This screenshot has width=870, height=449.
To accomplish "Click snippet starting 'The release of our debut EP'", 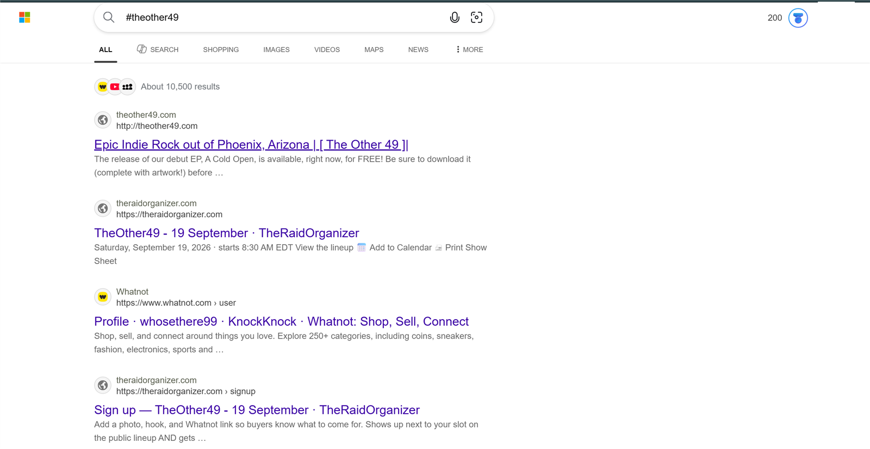I will tap(282, 166).
